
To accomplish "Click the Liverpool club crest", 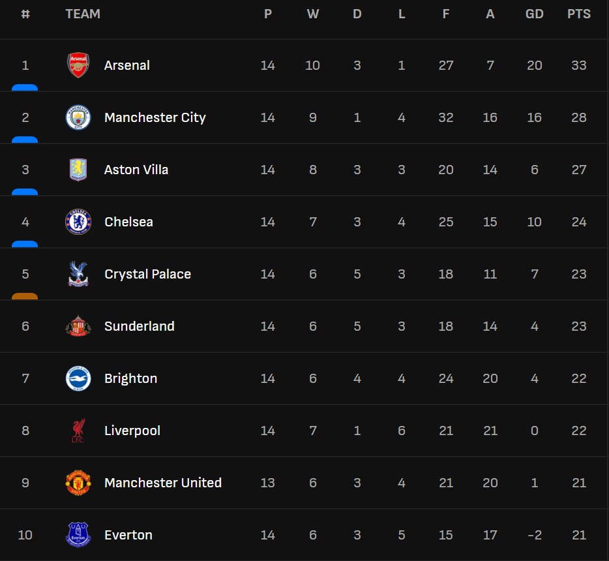I will pos(78,431).
